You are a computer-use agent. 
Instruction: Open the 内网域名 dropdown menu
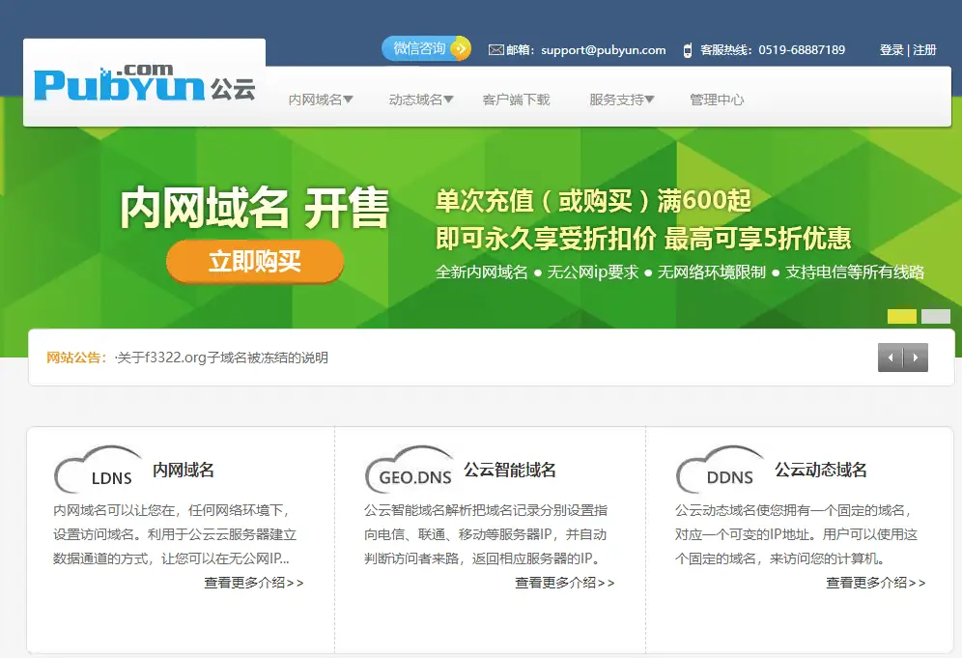(320, 98)
